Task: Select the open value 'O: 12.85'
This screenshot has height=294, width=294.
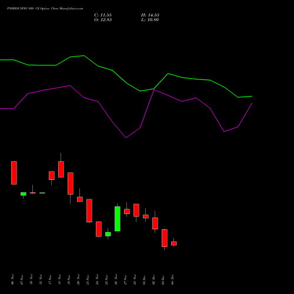Action: pyautogui.click(x=103, y=20)
